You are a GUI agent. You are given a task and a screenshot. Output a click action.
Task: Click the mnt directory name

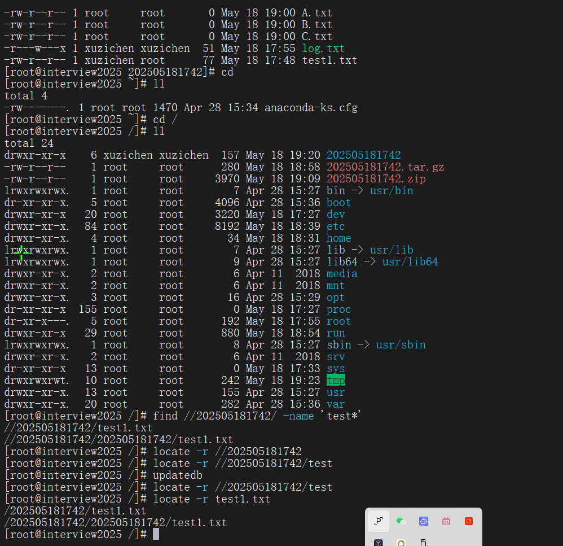click(336, 286)
